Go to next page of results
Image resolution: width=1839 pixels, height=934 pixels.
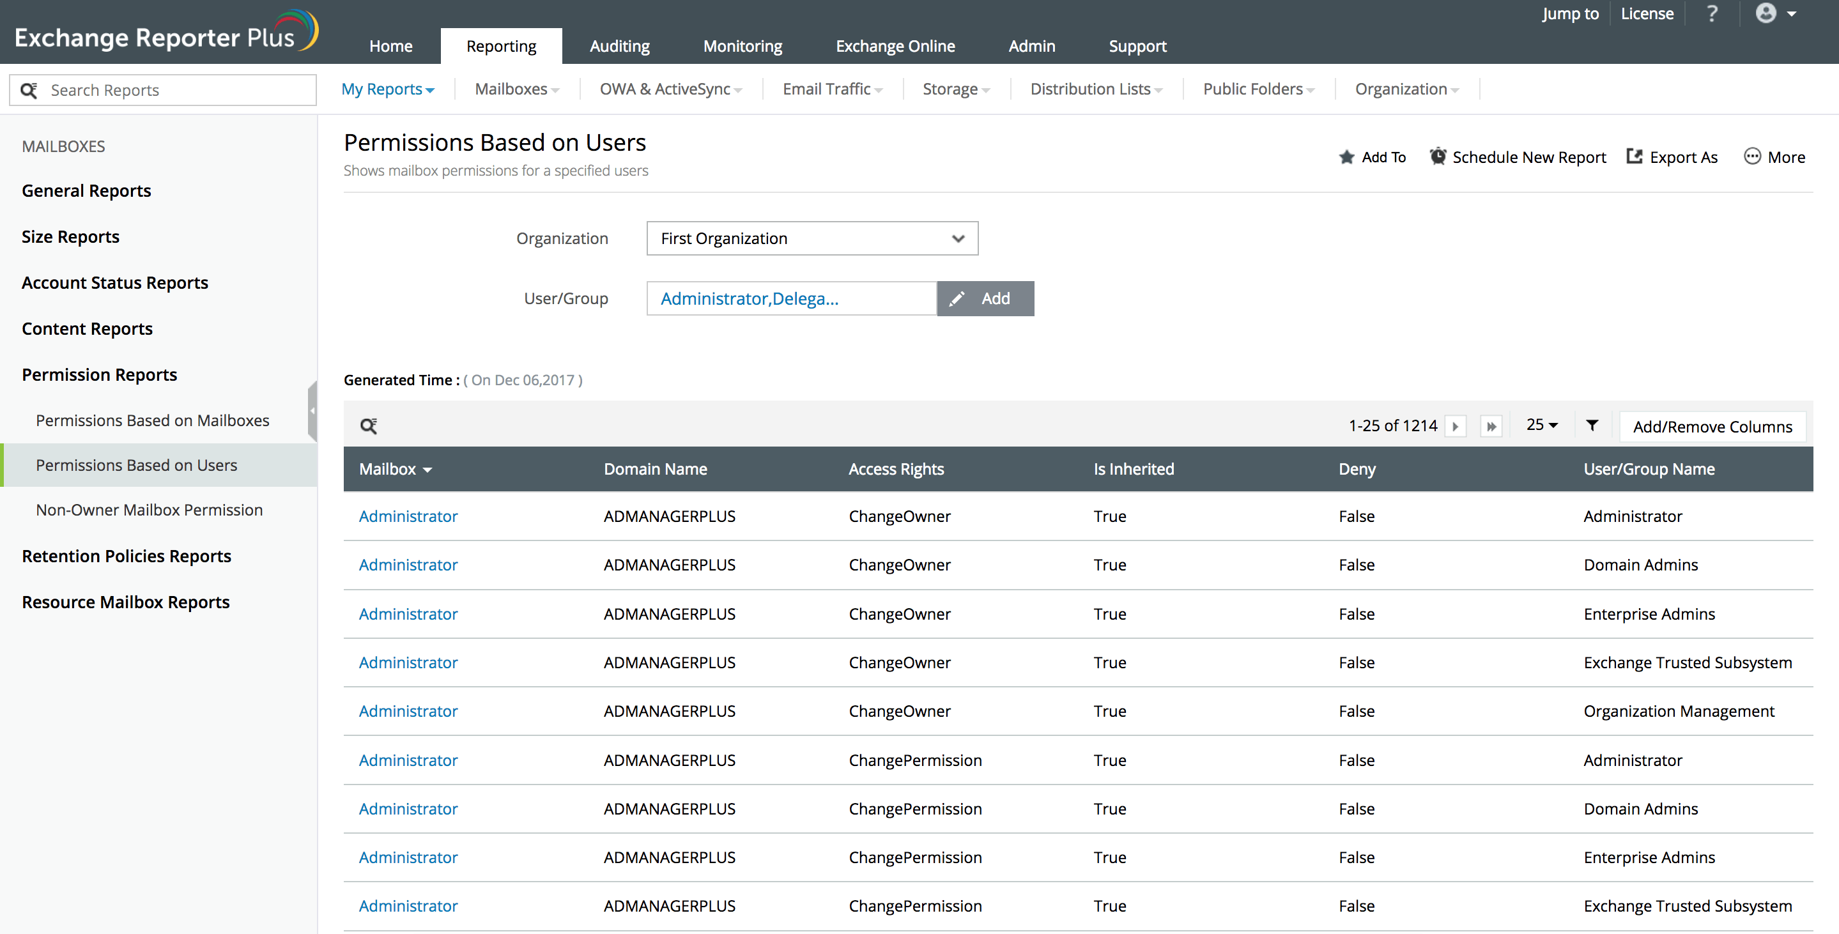point(1455,426)
